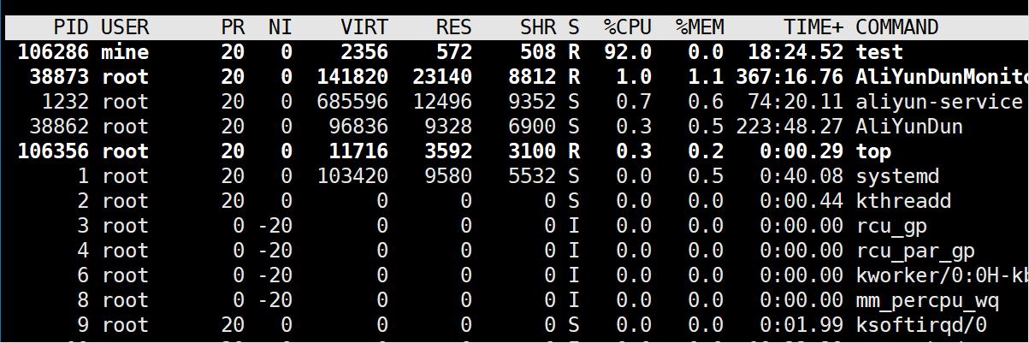Viewport: 1029px width, 343px height.
Task: Click shared memory value 9352
Action: pyautogui.click(x=534, y=102)
